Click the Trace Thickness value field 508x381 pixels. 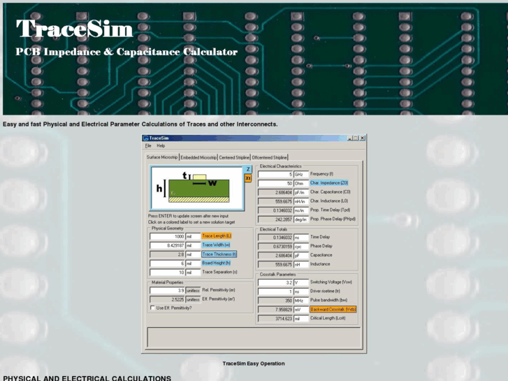coord(167,254)
